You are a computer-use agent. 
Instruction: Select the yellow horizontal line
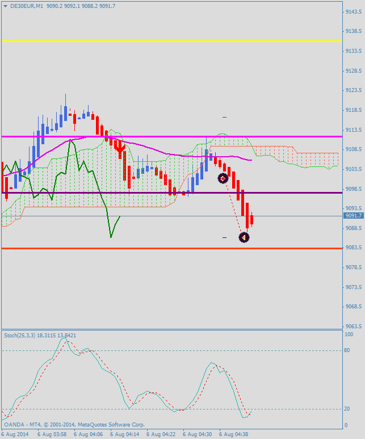tap(170, 41)
